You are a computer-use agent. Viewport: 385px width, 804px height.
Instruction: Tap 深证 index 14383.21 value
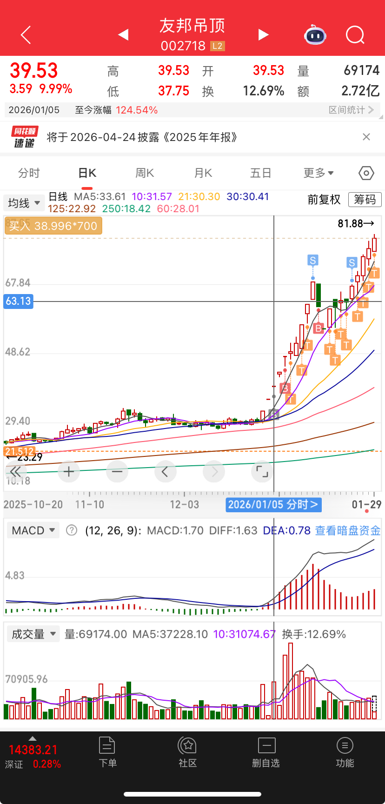(33, 750)
